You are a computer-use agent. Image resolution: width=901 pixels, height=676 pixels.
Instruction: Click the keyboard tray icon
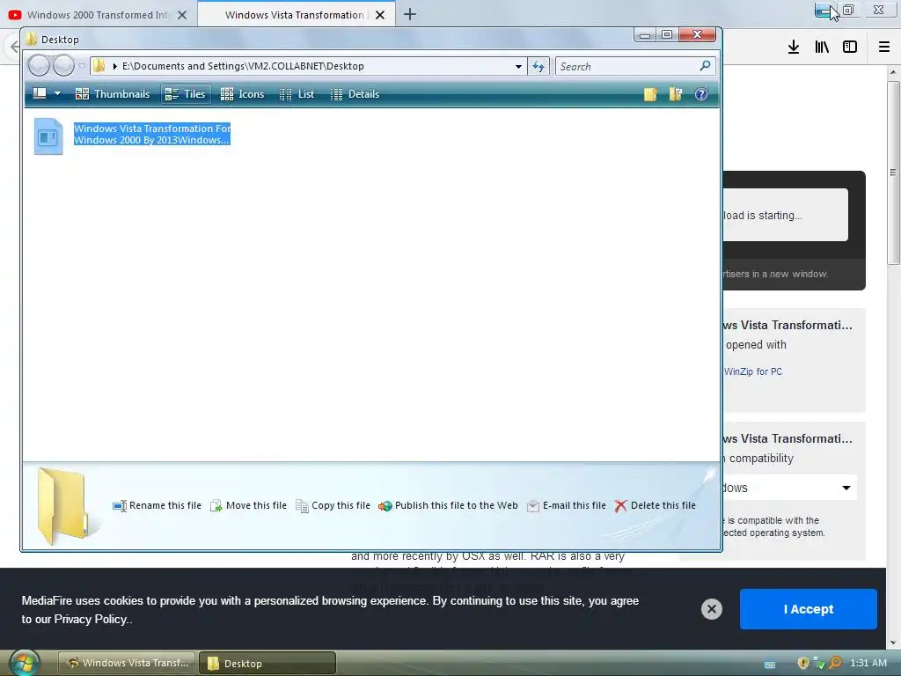point(769,665)
